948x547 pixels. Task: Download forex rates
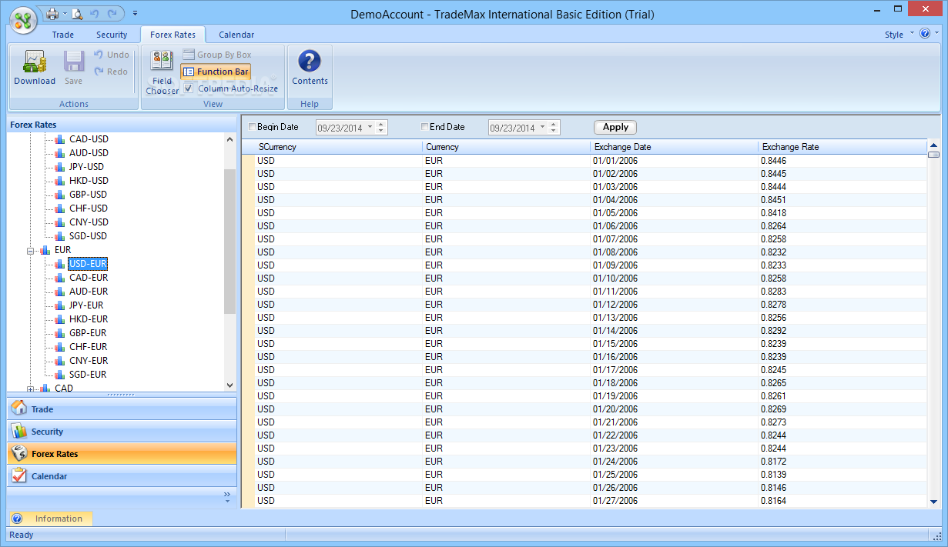pos(35,68)
